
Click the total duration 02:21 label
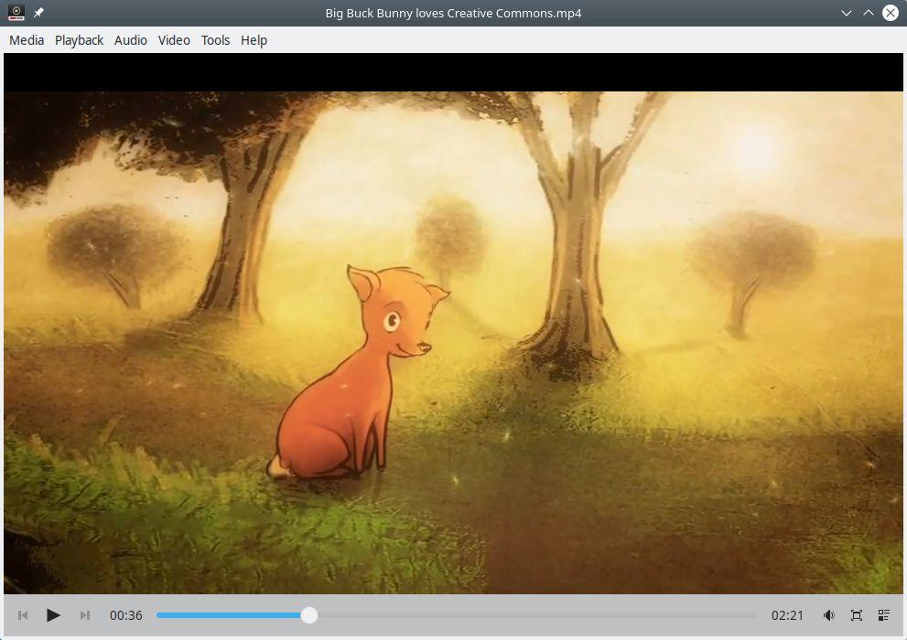787,615
